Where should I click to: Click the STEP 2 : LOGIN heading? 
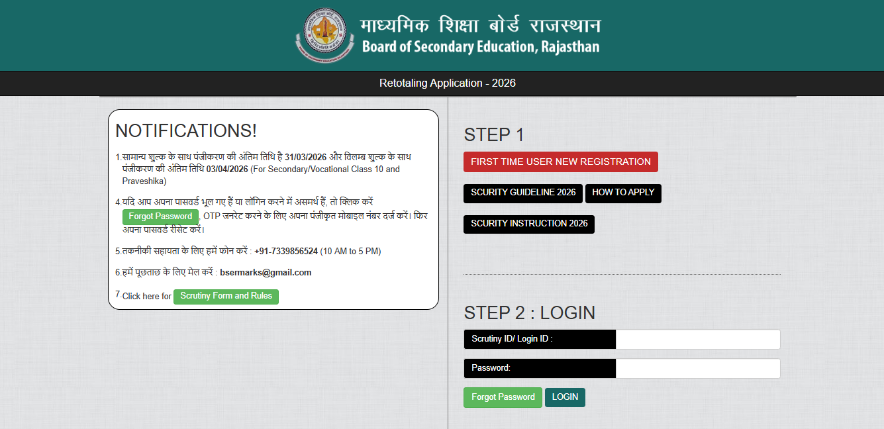coord(529,312)
